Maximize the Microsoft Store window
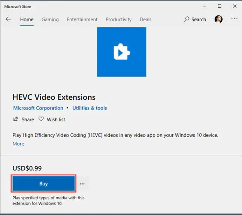This screenshot has width=242, height=215. pyautogui.click(x=220, y=6)
